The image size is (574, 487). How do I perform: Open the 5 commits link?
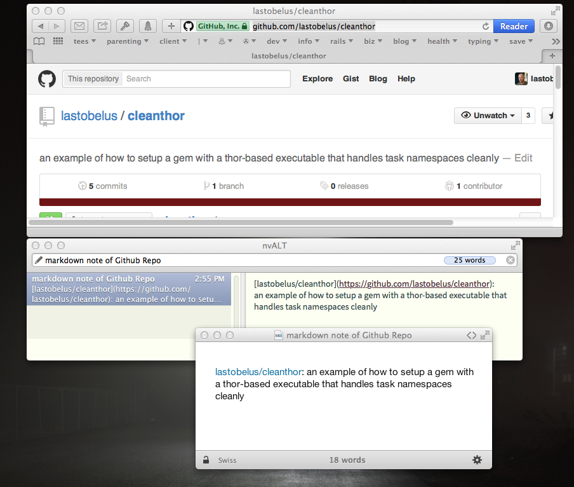click(103, 186)
